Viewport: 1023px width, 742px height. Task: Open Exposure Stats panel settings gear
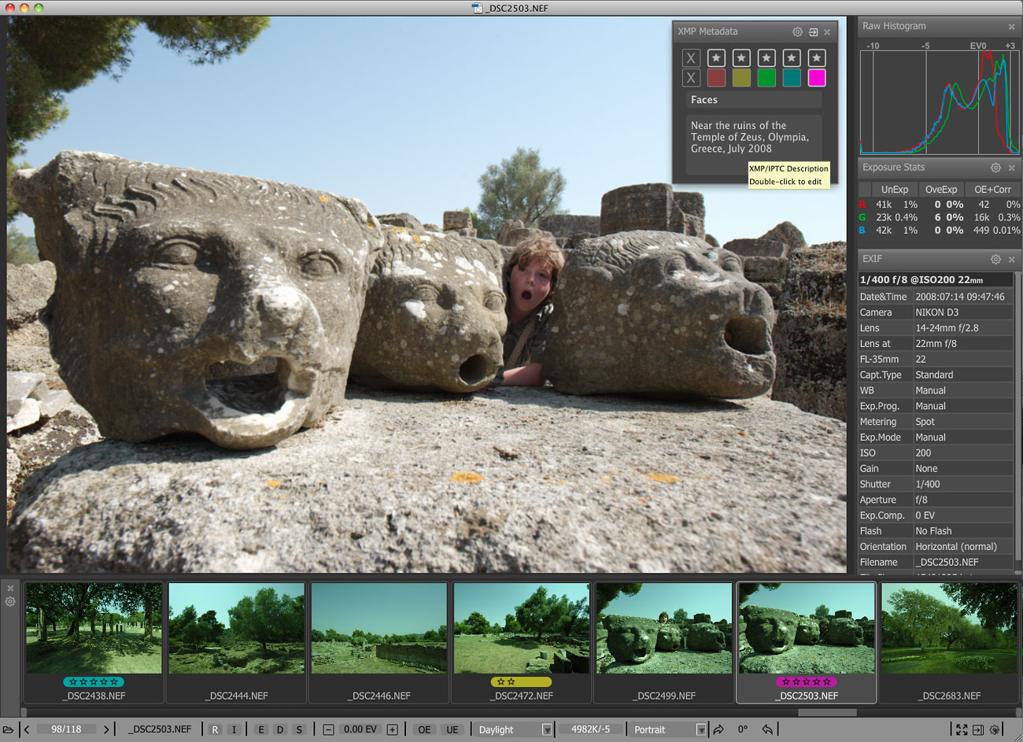(x=995, y=168)
